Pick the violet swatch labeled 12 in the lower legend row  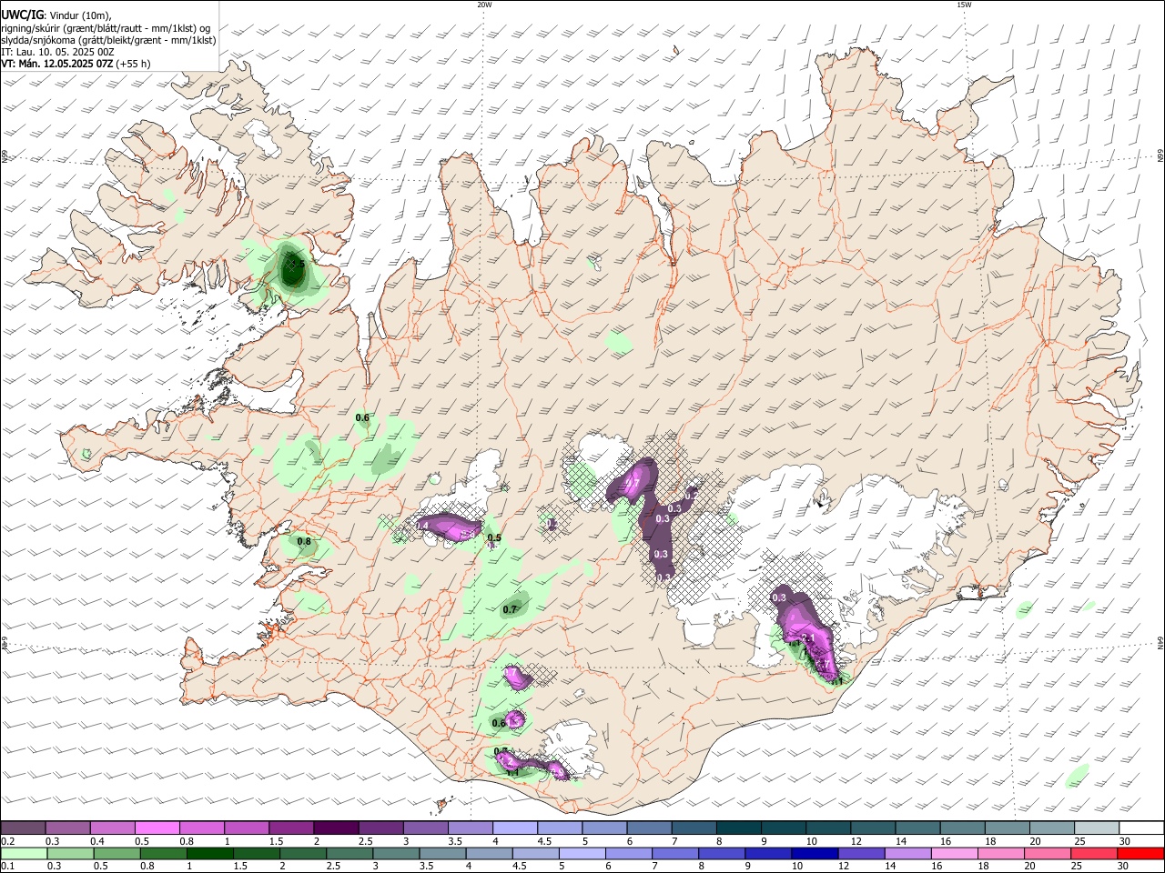pyautogui.click(x=860, y=853)
